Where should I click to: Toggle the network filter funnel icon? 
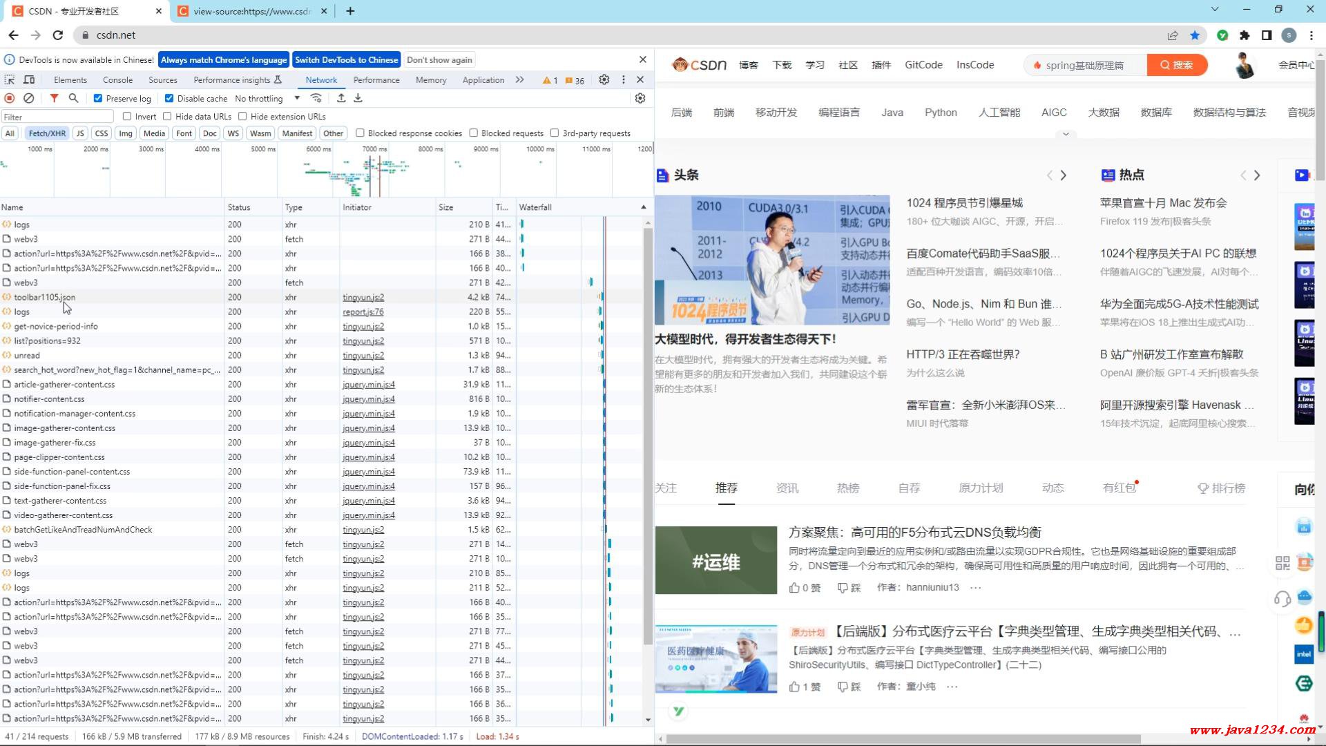[54, 99]
